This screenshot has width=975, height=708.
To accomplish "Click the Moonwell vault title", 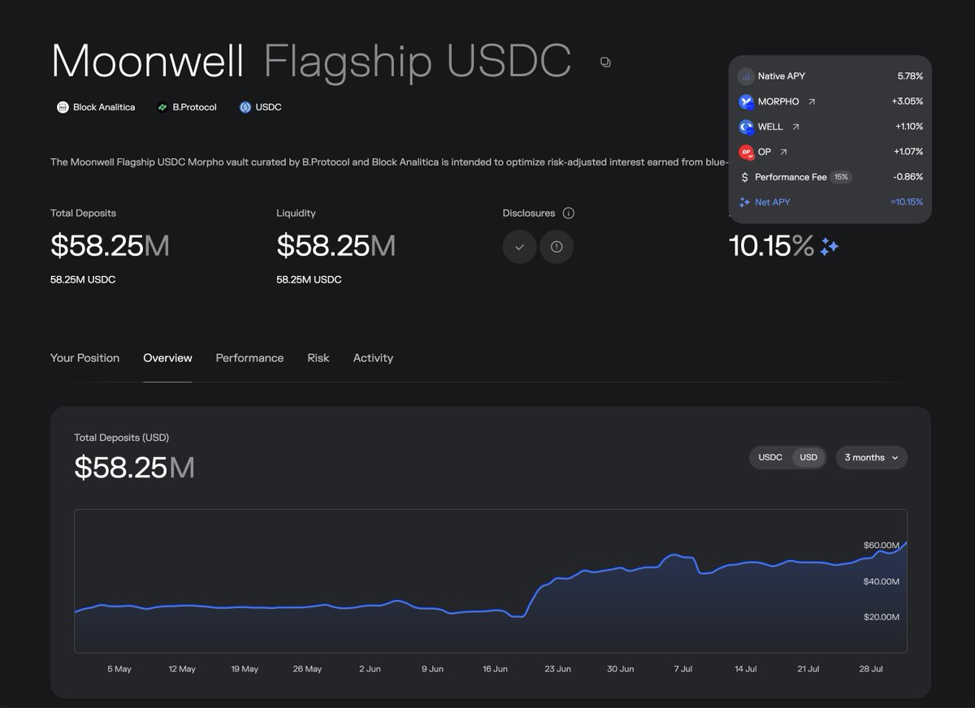I will [x=147, y=61].
